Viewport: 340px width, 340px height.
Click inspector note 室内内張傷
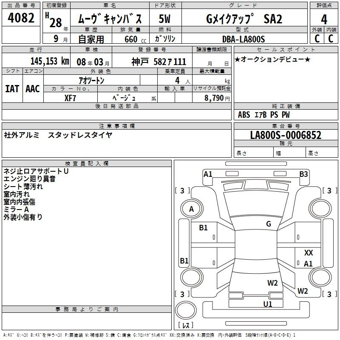(x=19, y=202)
